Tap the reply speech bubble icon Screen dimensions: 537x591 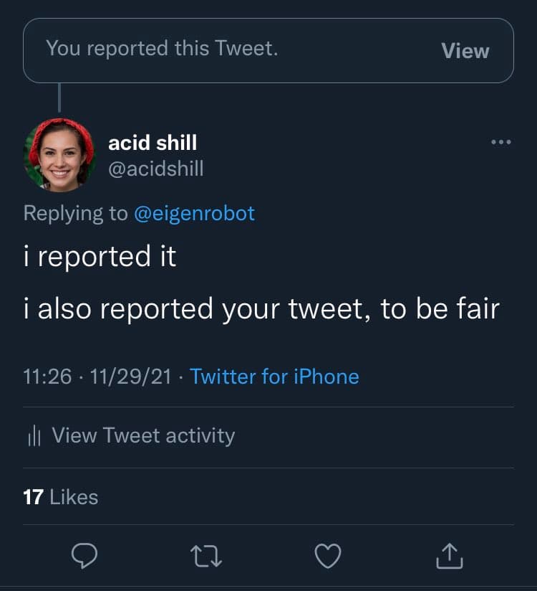point(84,555)
